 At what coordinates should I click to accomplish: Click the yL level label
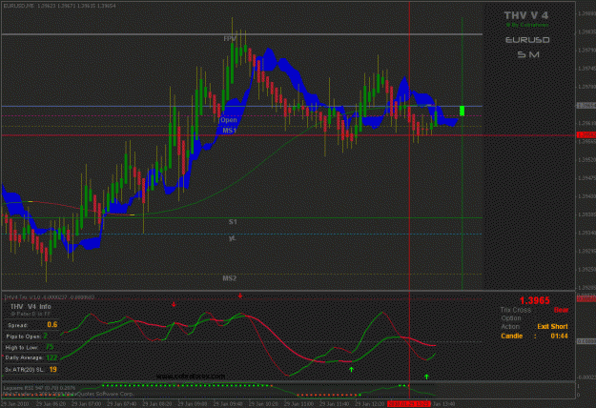click(233, 238)
